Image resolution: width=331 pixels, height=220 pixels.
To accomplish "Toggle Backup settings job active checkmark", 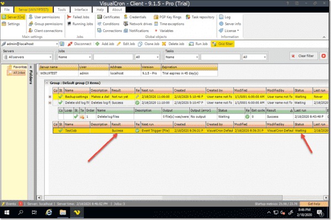I will coord(61,97).
